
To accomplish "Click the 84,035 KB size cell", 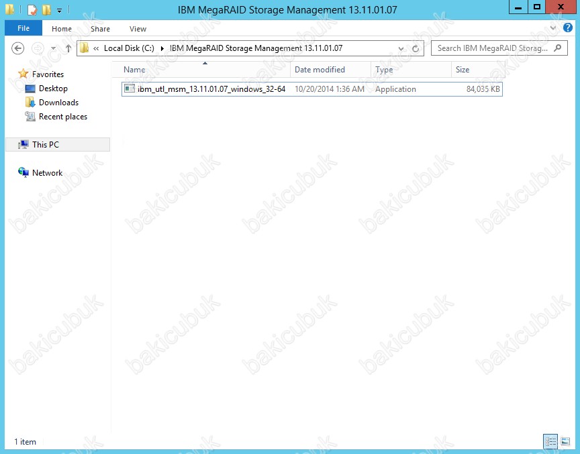I will pos(483,89).
